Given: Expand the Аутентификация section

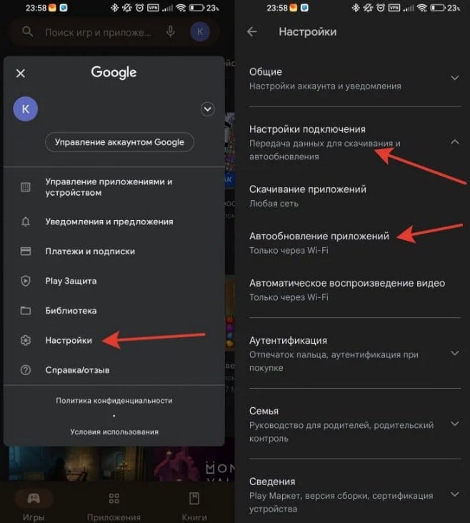Looking at the screenshot, I should pos(454,353).
